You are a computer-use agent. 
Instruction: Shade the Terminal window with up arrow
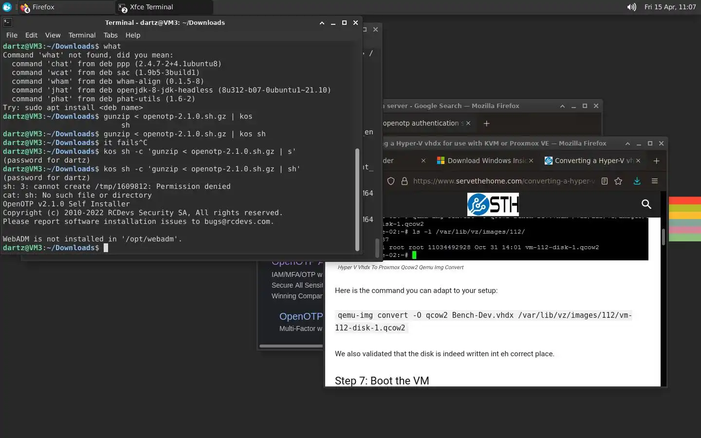coord(322,23)
